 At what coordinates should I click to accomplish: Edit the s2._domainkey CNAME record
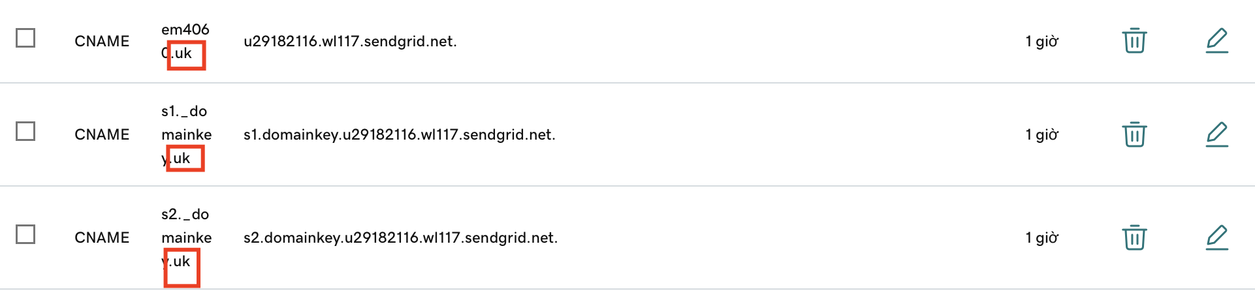click(1216, 237)
